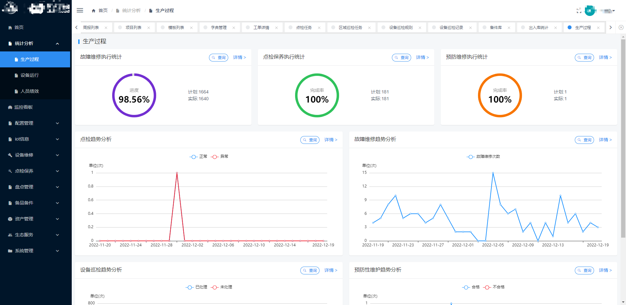Close the 点检任务 tab
Viewport: 626px width, 305px height.
pyautogui.click(x=319, y=28)
